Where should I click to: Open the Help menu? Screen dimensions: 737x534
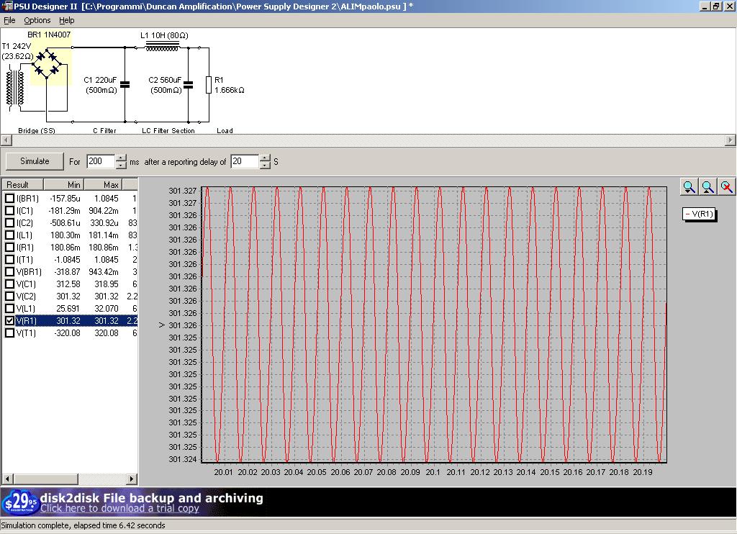tap(67, 20)
